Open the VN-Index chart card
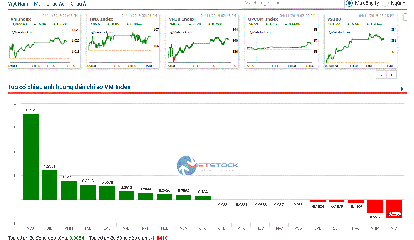Screen dimensions: 414x240 coord(44,41)
